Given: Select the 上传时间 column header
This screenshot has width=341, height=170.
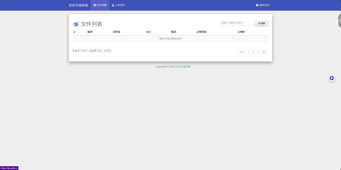Looking at the screenshot, I should (201, 32).
